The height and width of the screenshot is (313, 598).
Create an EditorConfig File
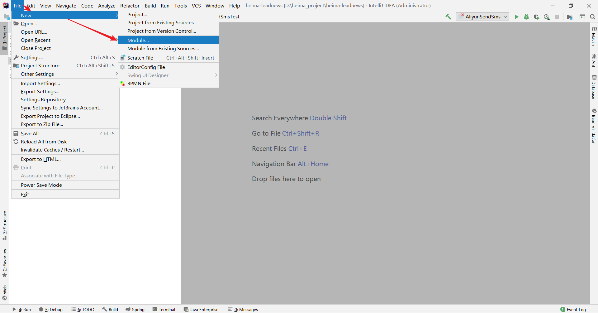pos(168,67)
